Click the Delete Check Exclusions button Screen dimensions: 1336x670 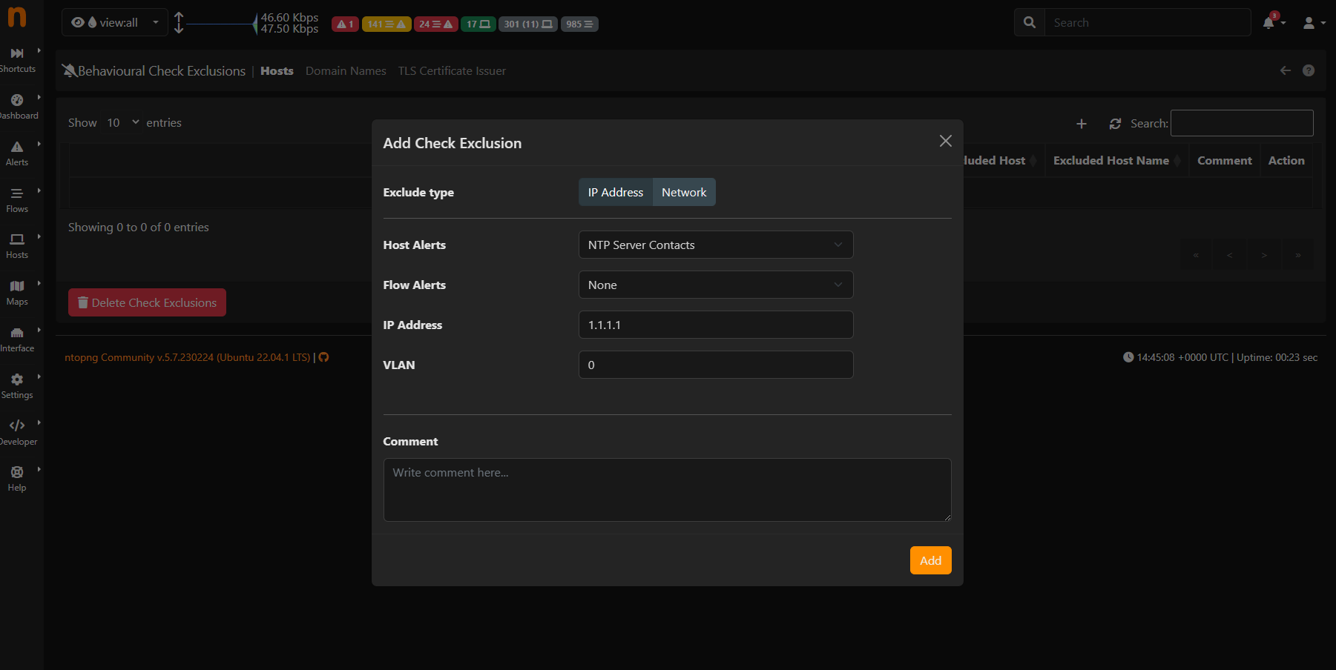(146, 302)
